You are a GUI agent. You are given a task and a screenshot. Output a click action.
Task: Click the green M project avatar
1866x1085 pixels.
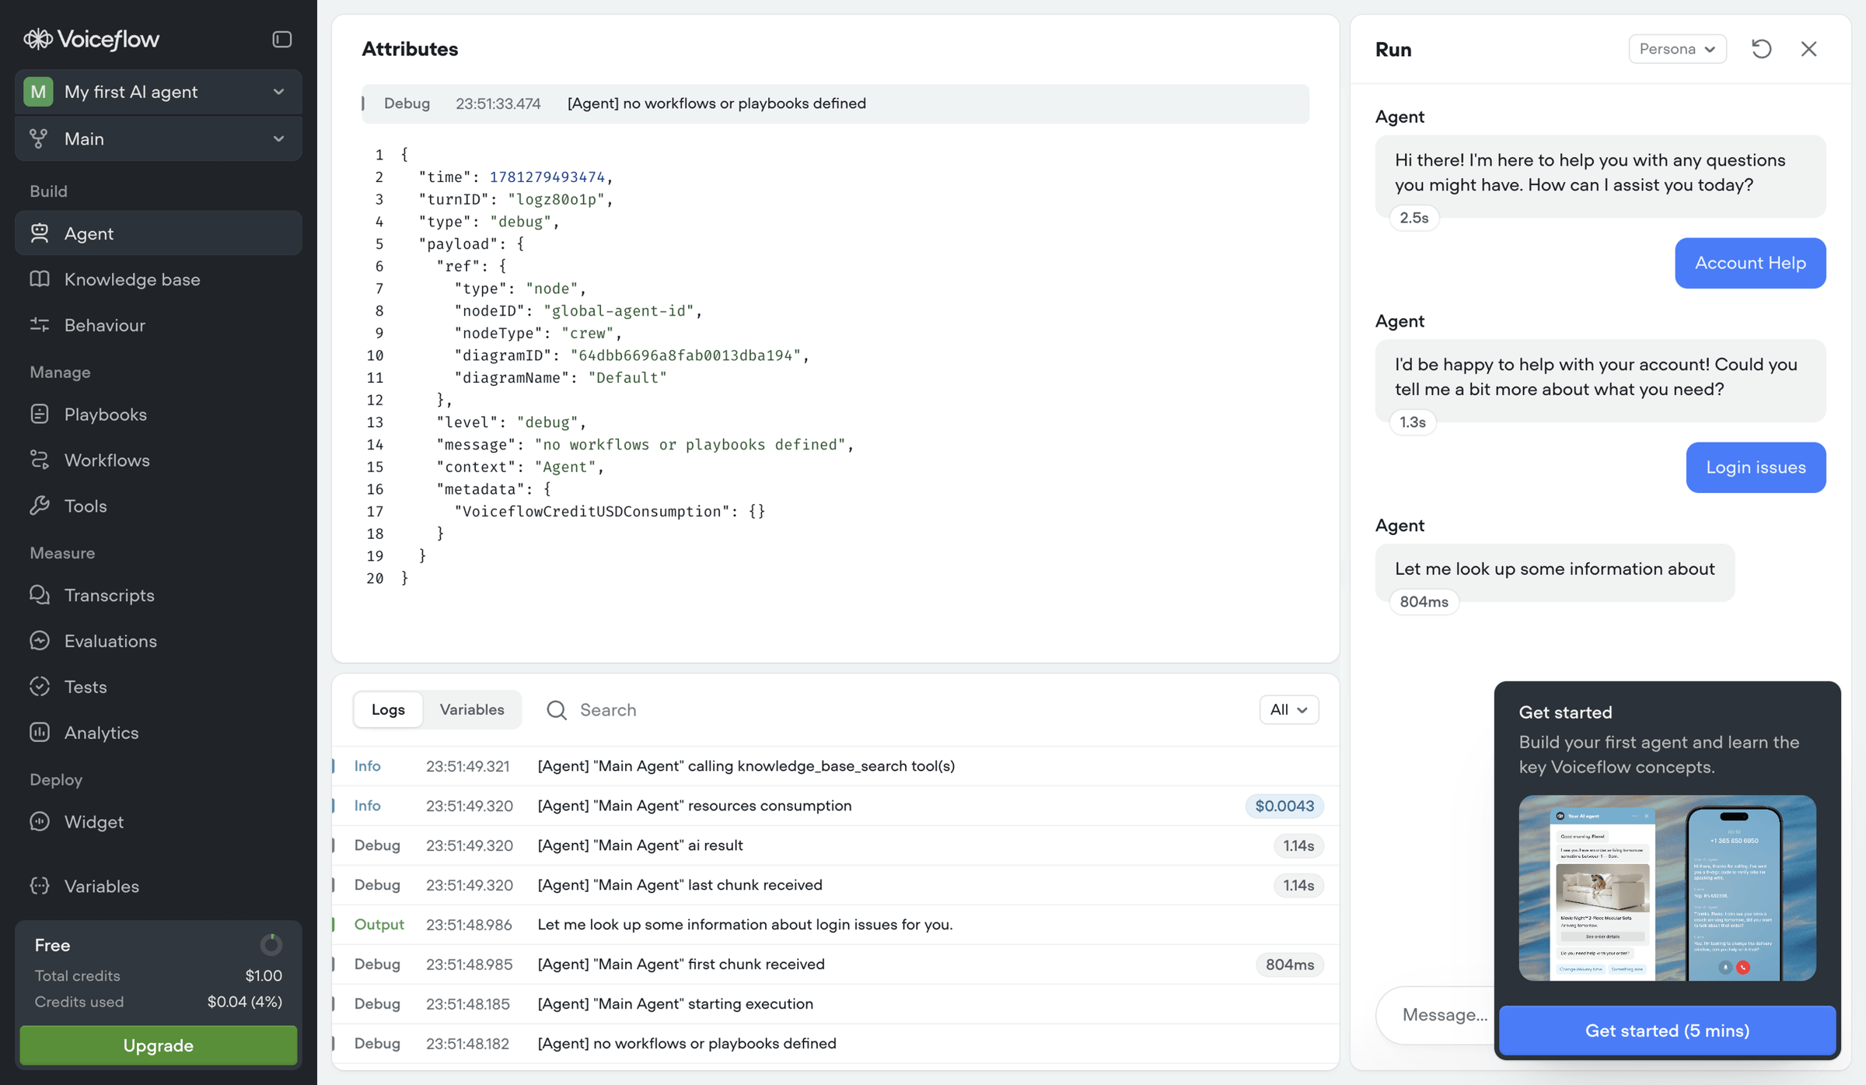[38, 92]
